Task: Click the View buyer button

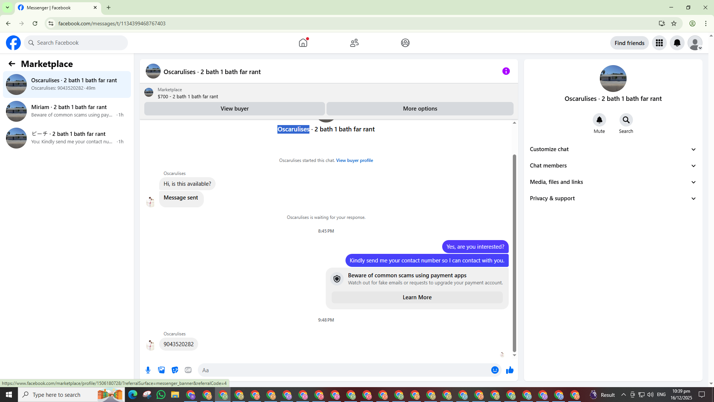Action: 235,109
